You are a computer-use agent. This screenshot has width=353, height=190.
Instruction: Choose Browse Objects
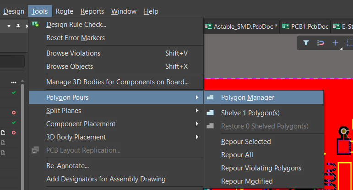click(116, 67)
